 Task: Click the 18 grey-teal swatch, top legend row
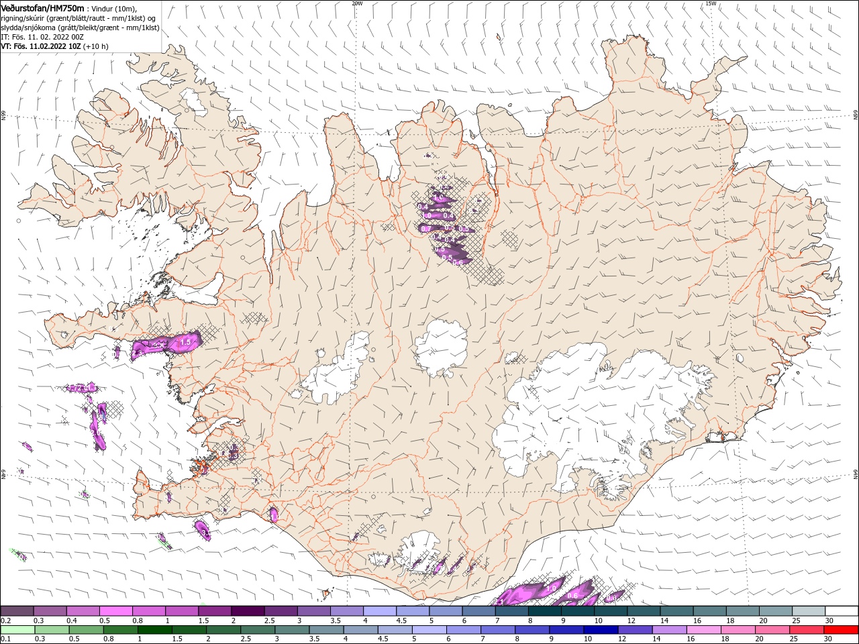coord(743,611)
